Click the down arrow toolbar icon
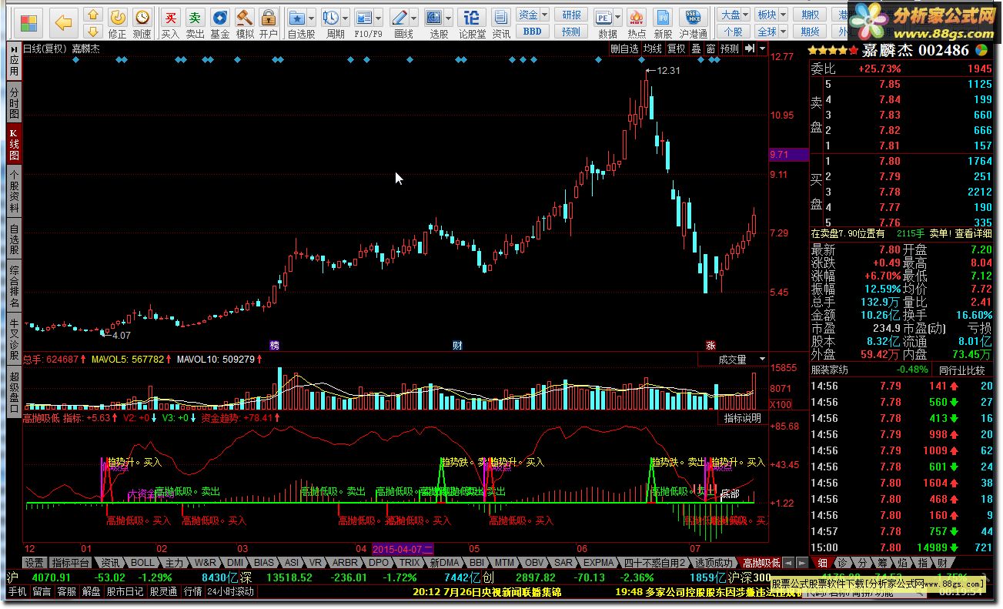 point(93,32)
